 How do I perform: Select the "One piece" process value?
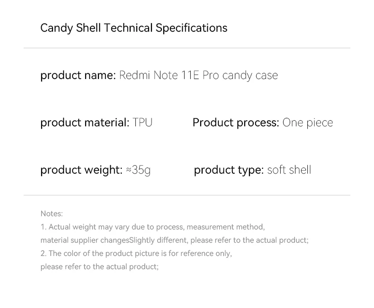(308, 123)
